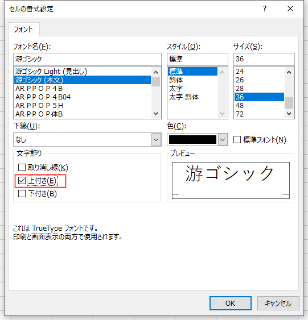Screen dimensions: 308x320
Task: Click size list scroll down arrow
Action: pos(289,114)
